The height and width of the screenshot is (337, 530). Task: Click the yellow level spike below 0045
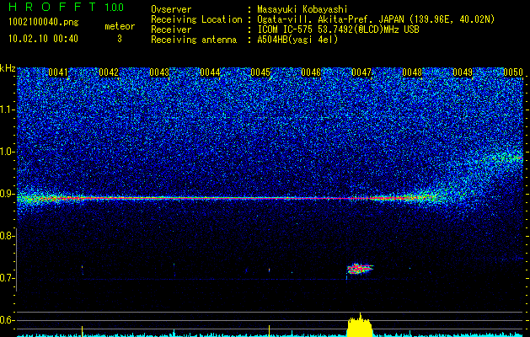tap(269, 331)
